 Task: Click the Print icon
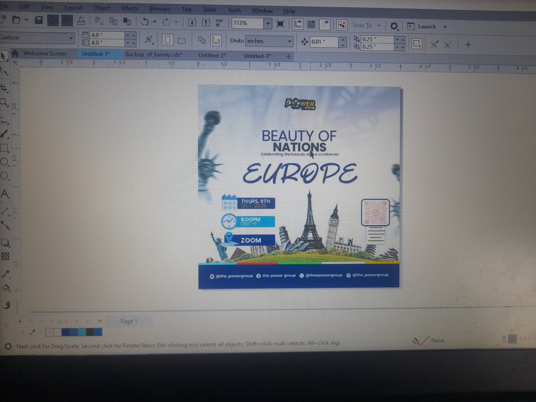tap(81, 21)
